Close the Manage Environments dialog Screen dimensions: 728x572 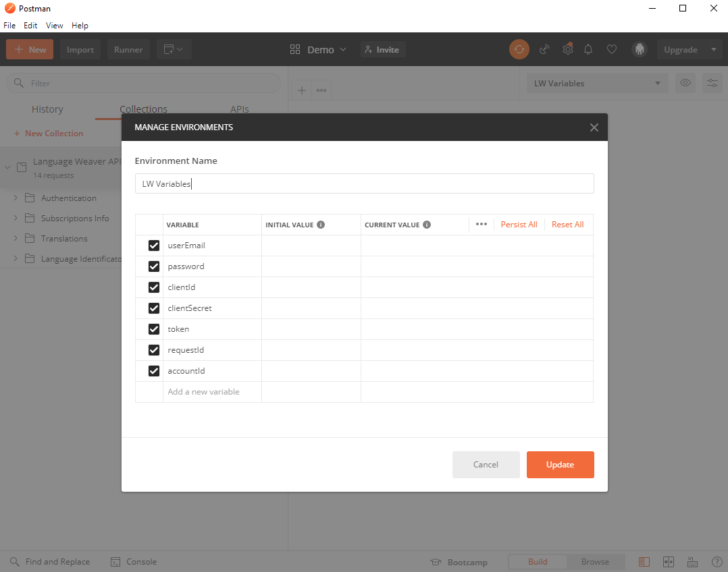pyautogui.click(x=594, y=127)
